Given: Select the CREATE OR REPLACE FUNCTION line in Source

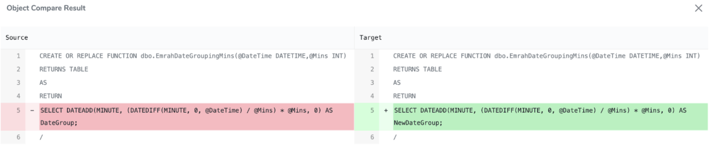Looking at the screenshot, I should pos(193,56).
